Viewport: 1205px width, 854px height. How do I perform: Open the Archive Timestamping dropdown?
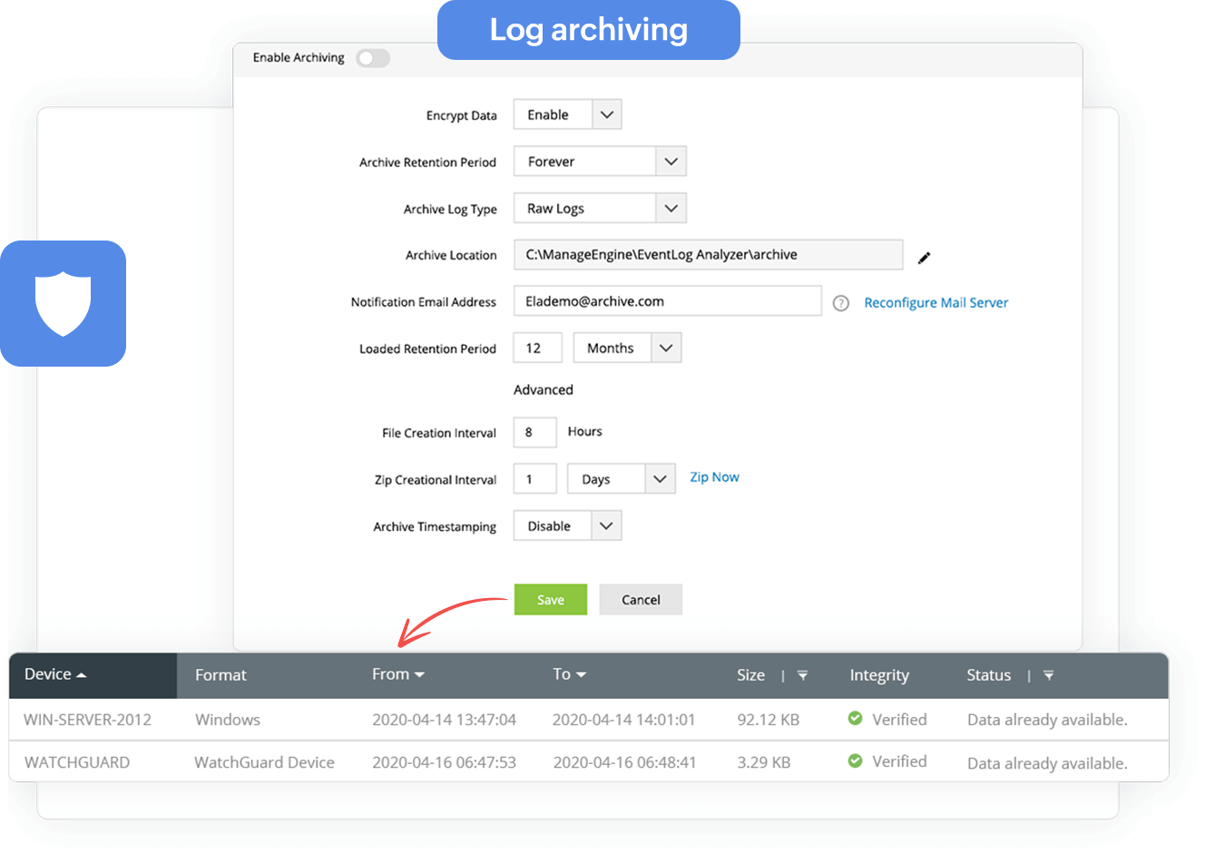[606, 525]
